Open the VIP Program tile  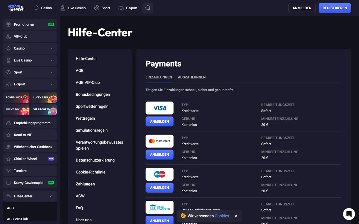point(44,110)
